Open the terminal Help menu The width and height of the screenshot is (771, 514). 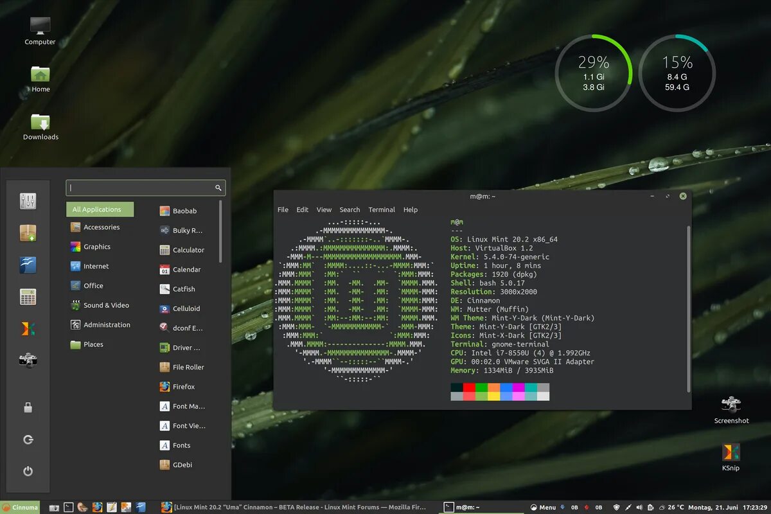(x=411, y=209)
